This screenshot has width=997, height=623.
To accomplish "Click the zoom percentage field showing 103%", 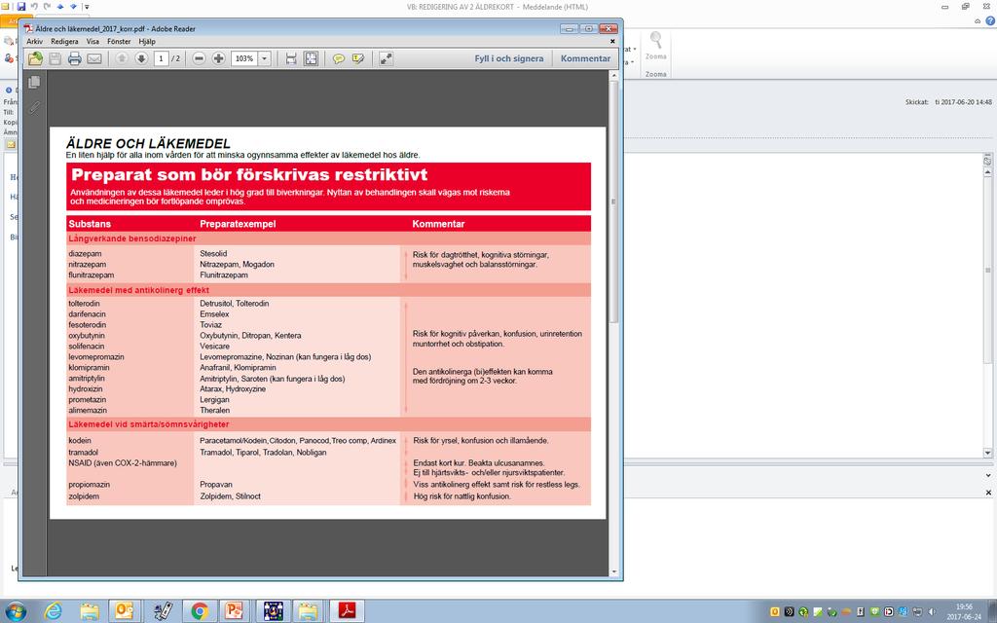I will (x=244, y=58).
